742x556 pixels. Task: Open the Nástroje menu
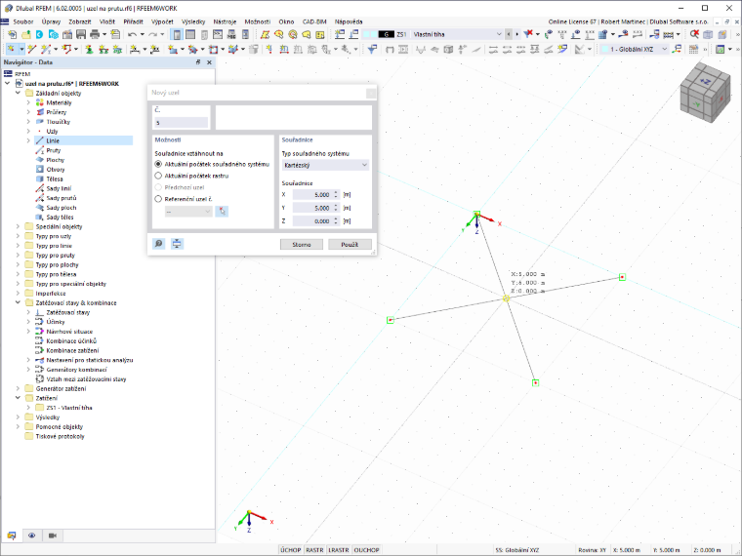[225, 21]
